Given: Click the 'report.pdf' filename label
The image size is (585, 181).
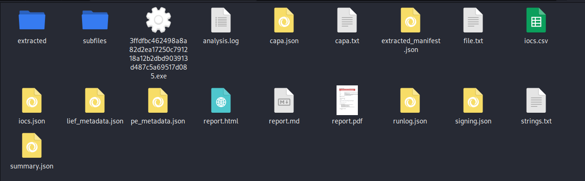Looking at the screenshot, I should click(347, 122).
